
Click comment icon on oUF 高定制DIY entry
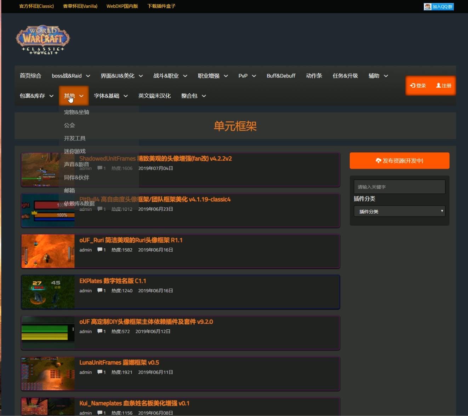click(x=100, y=331)
